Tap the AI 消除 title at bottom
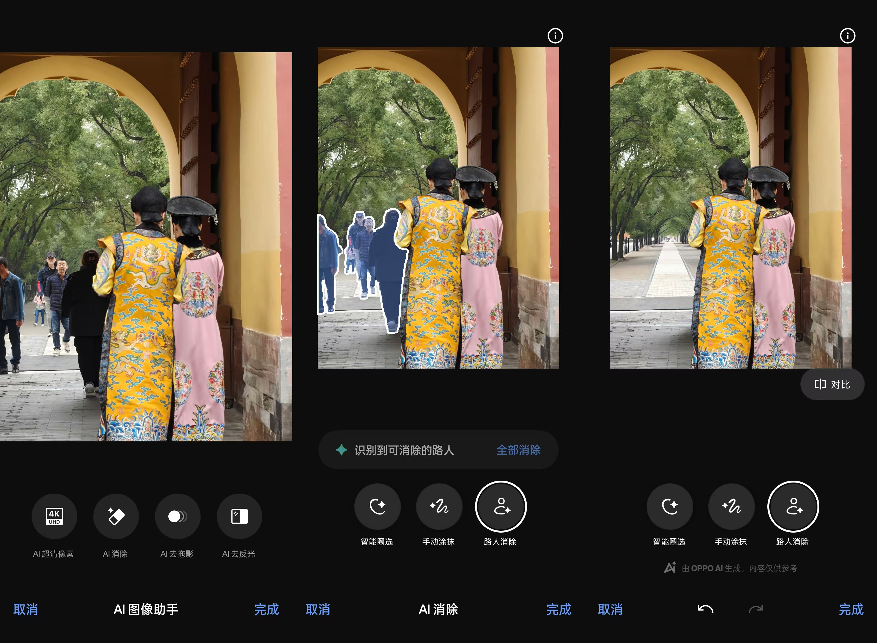Screen dimensions: 877x643 click(438, 609)
